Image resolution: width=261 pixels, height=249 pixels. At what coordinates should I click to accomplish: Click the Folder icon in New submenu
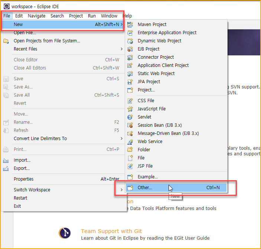pos(130,150)
